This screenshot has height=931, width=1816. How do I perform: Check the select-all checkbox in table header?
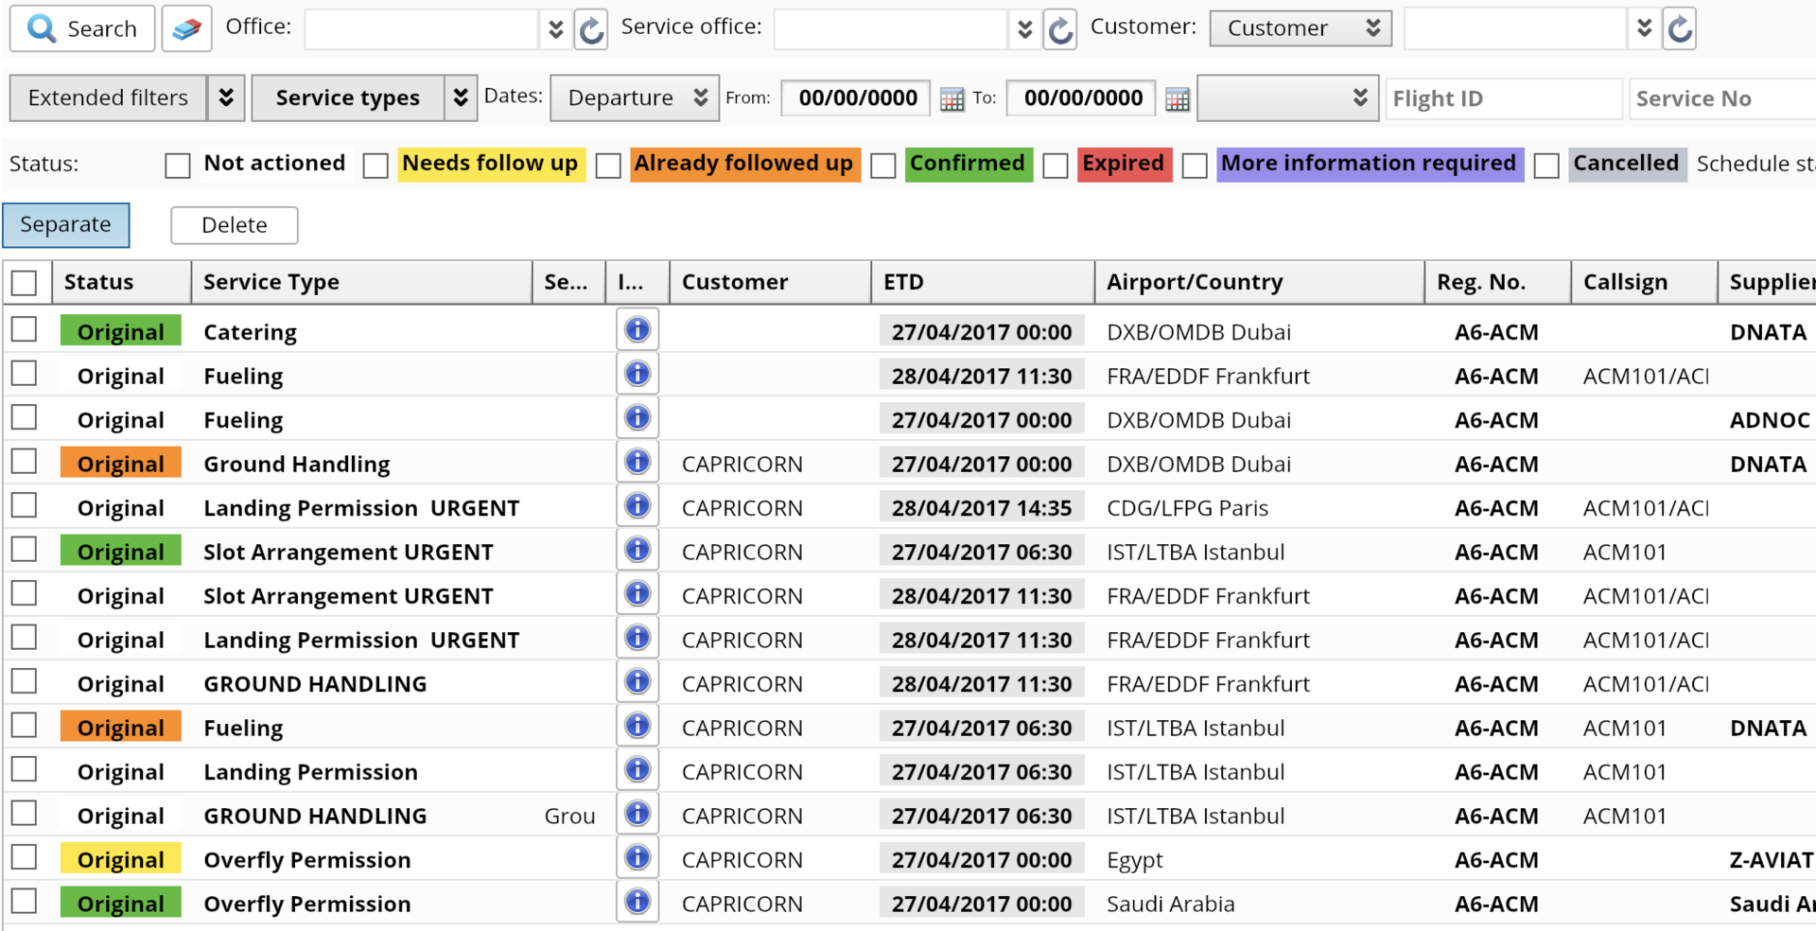pos(25,282)
